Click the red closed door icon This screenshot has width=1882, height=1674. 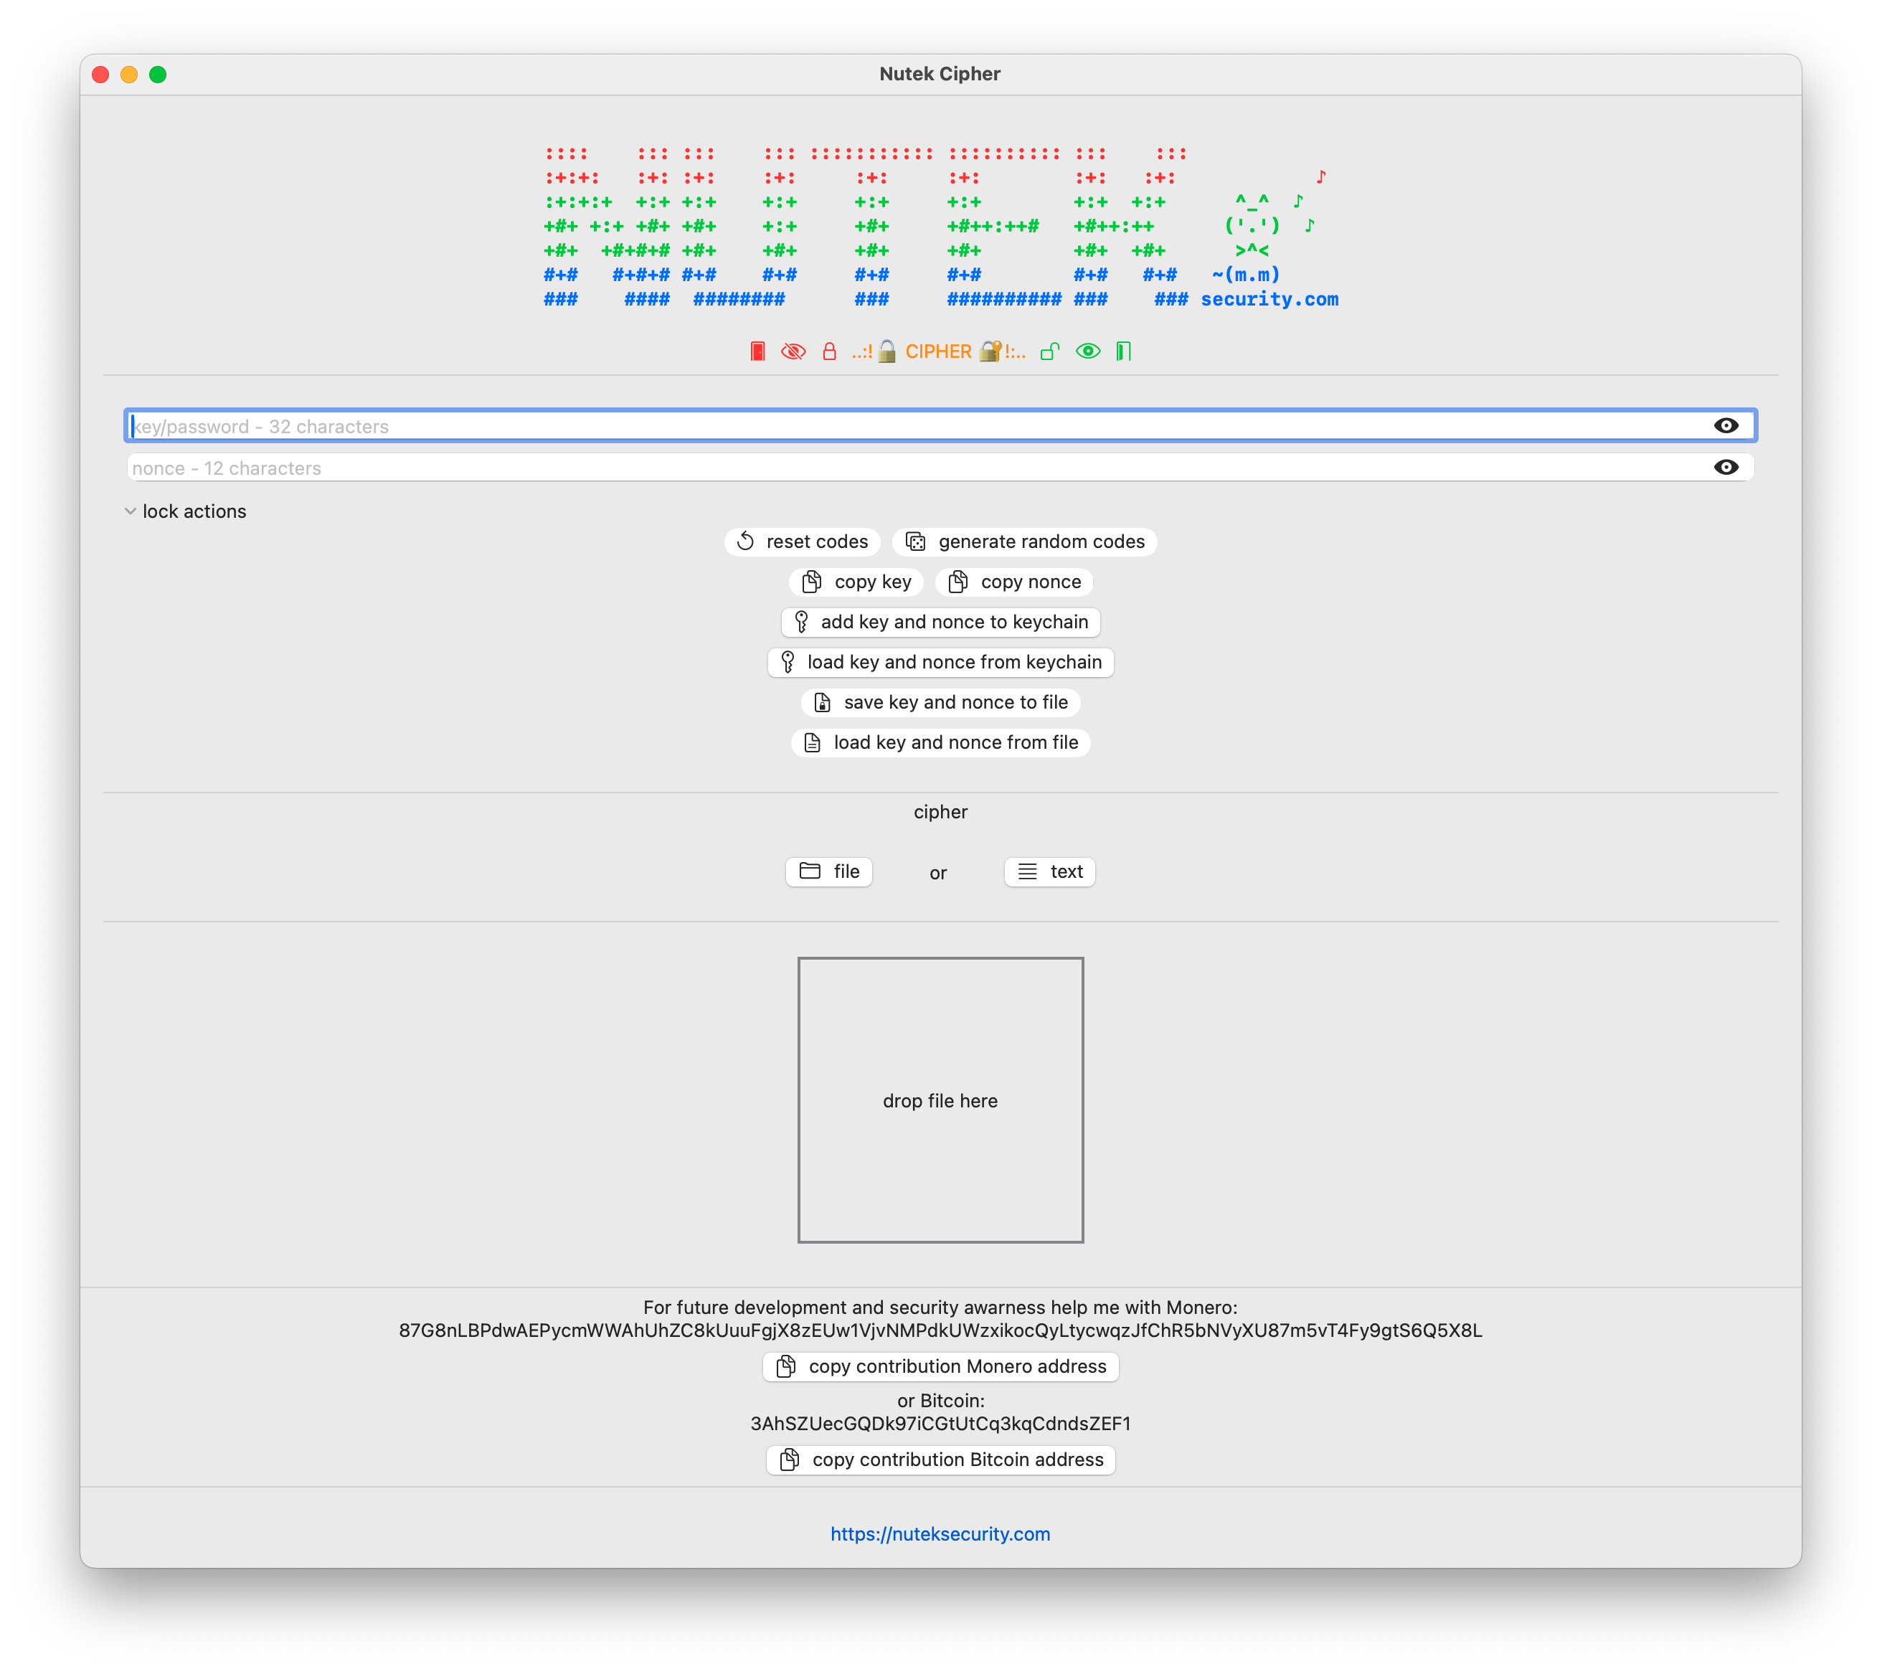[x=757, y=351]
